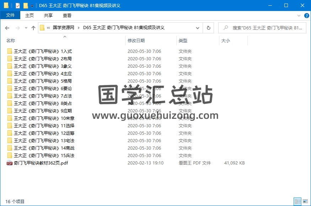311x206 pixels.
Task: Select the folder icon for 1入式
Action: pos(10,51)
